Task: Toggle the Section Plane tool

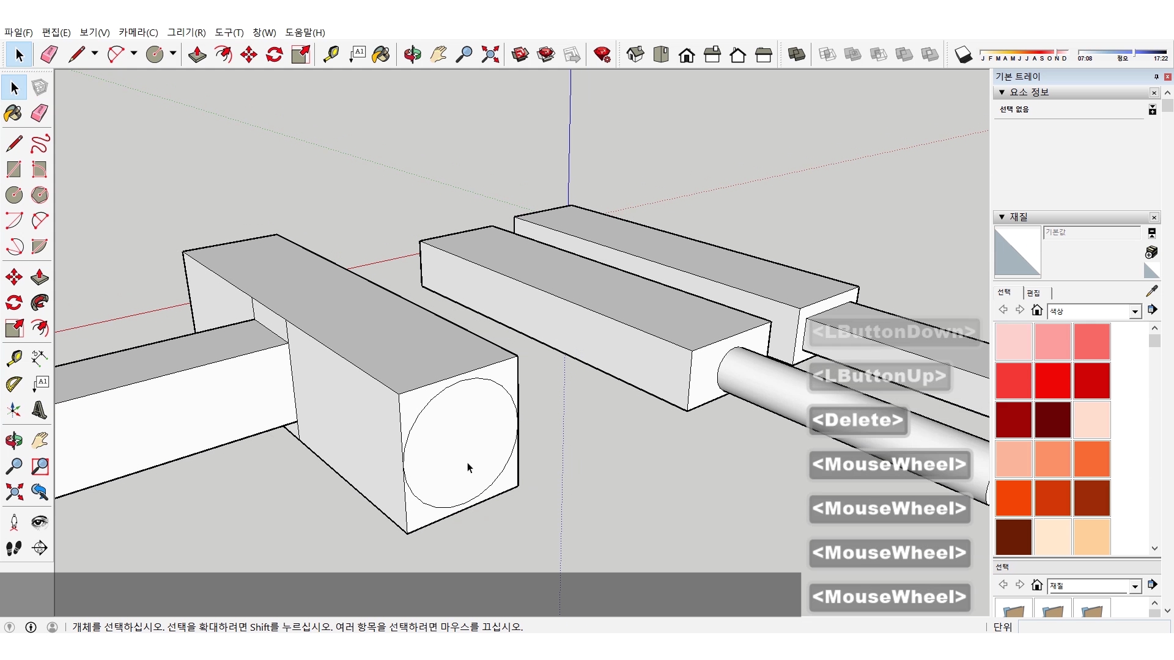Action: (40, 548)
